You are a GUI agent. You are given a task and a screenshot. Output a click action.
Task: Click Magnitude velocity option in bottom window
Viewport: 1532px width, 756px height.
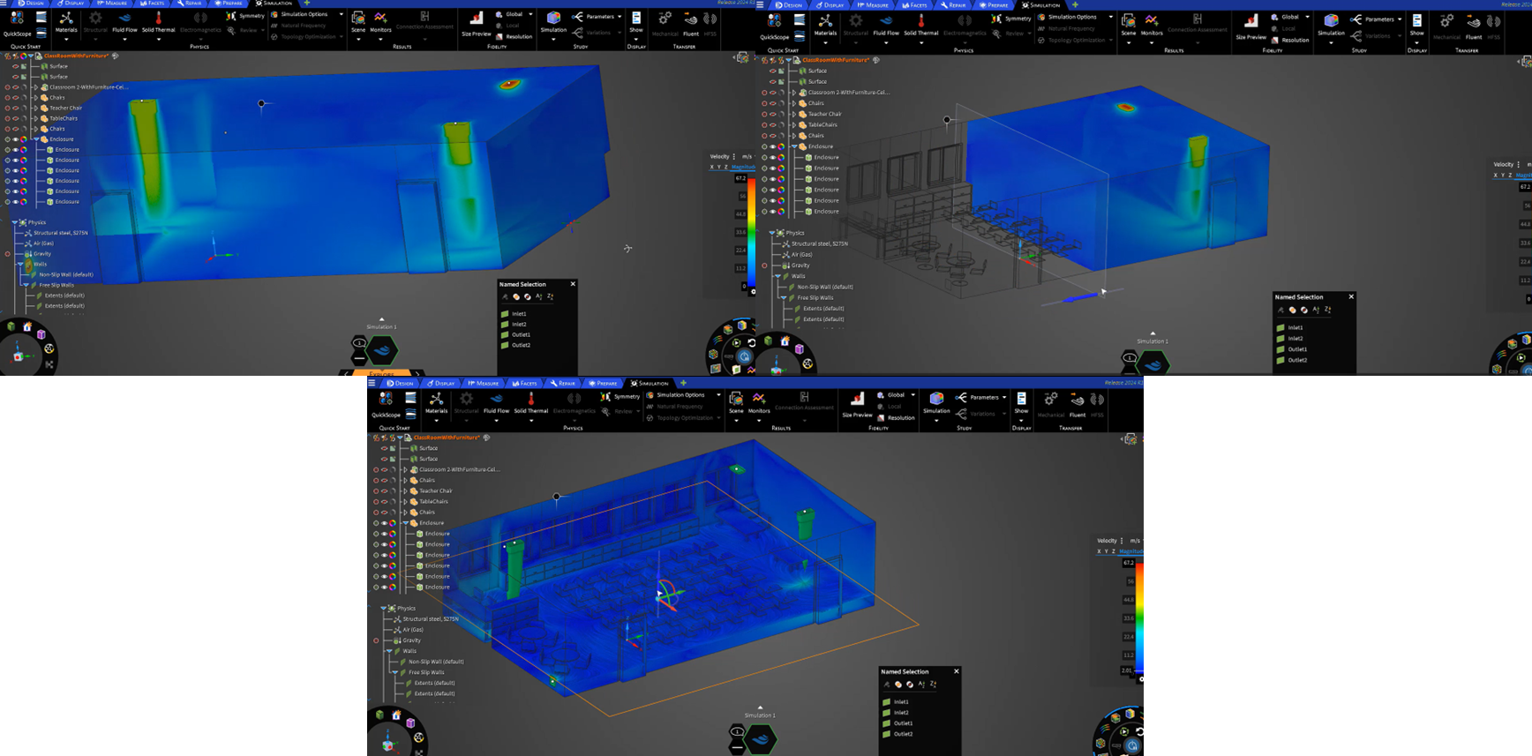[1130, 551]
